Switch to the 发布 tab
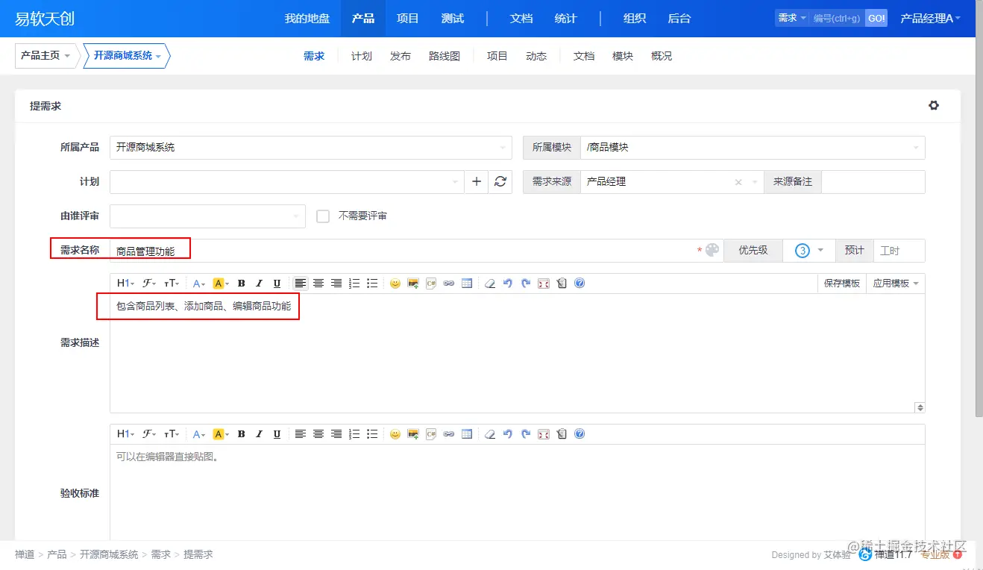This screenshot has width=983, height=570. (401, 56)
